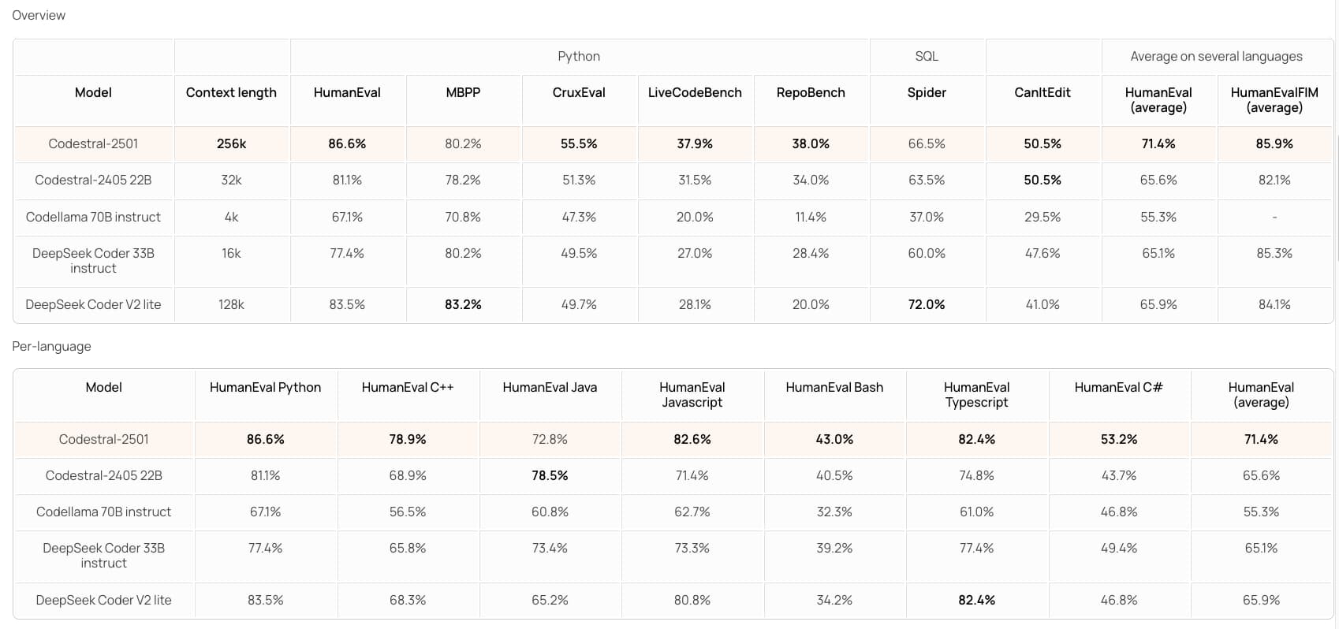Screen dimensions: 1339x629
Task: Click the SQL group header
Action: (x=927, y=56)
